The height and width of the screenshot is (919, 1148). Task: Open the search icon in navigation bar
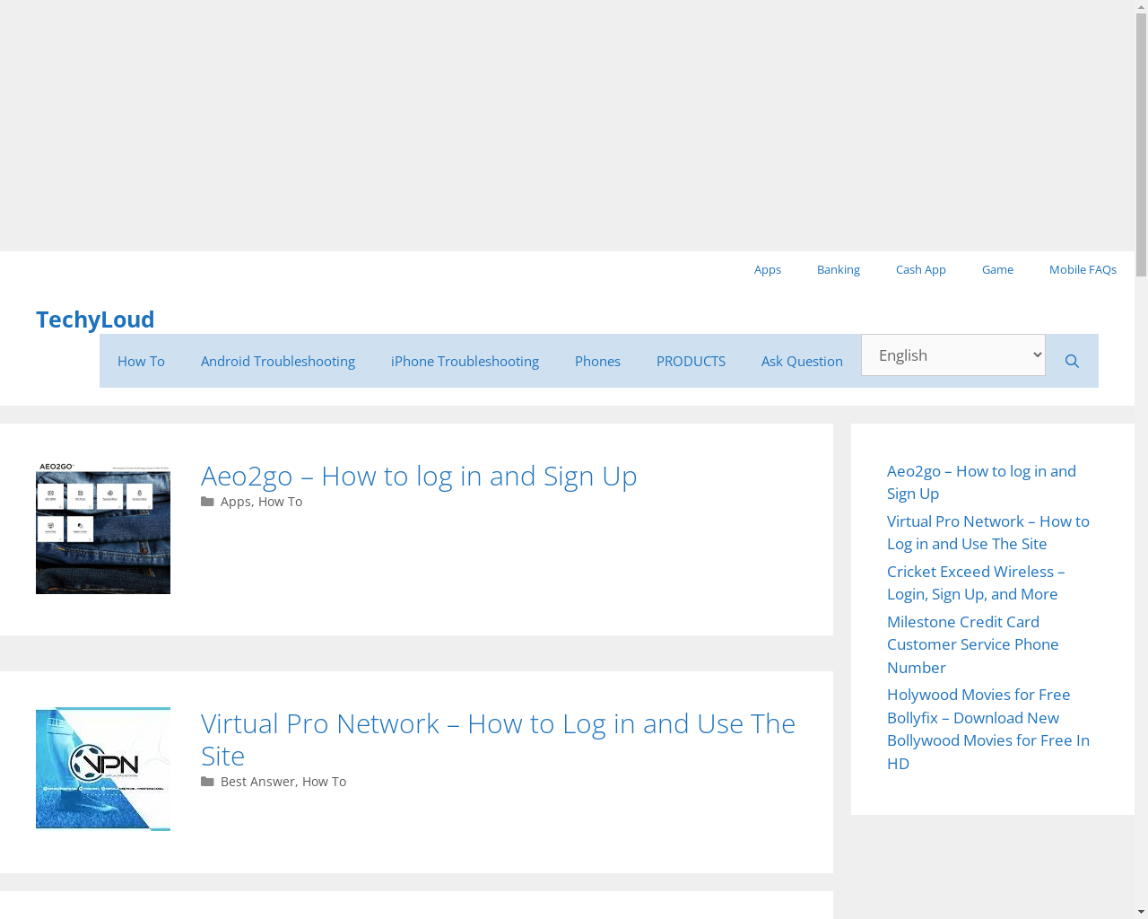click(x=1072, y=361)
